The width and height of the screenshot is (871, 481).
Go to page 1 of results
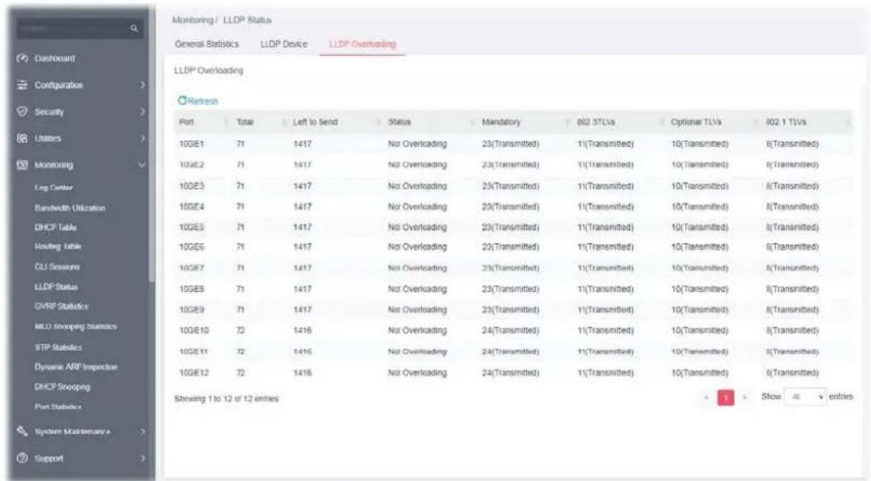pos(726,397)
